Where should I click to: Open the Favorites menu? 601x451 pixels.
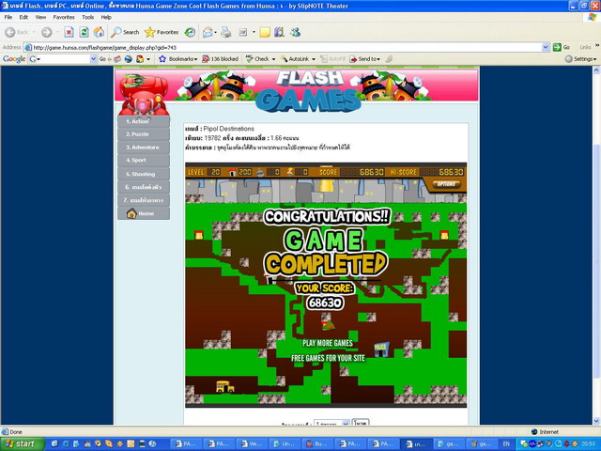click(x=64, y=17)
